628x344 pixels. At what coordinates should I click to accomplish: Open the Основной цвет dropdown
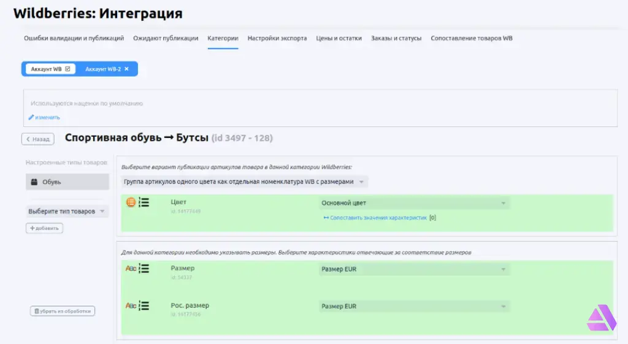(414, 203)
